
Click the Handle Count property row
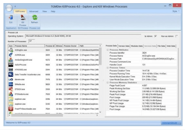[x=143, y=65]
